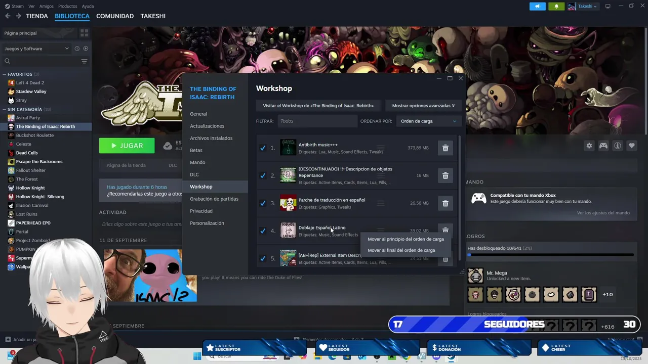The height and width of the screenshot is (364, 648).
Task: Open library advanced filter options icon
Action: pyautogui.click(x=84, y=61)
